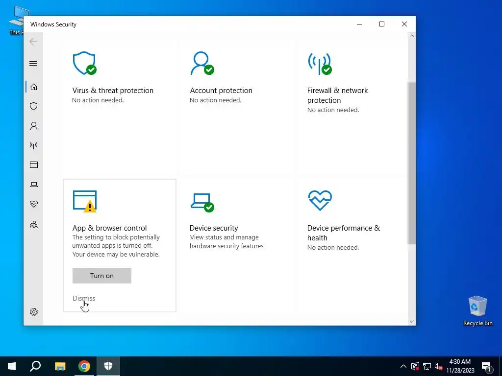This screenshot has width=502, height=376.
Task: Open Device performance & health heart icon
Action: click(x=320, y=200)
